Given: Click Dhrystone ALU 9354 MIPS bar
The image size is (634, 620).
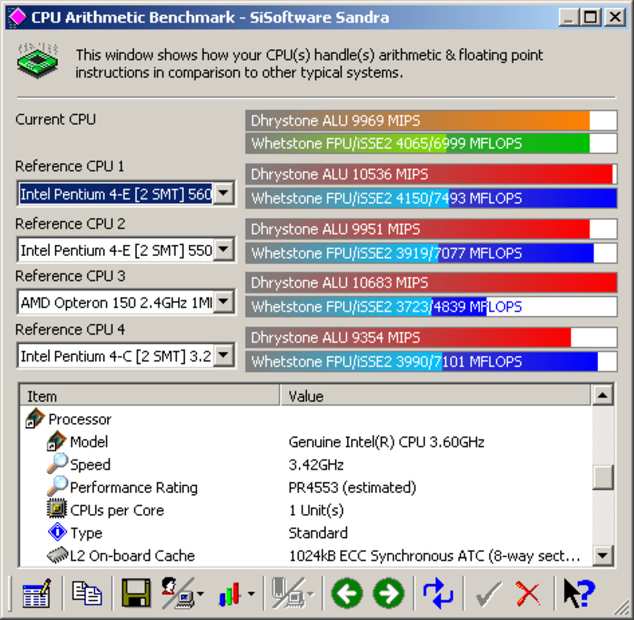Looking at the screenshot, I should pyautogui.click(x=431, y=337).
